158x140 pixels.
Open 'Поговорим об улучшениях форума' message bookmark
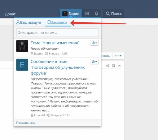tap(58, 67)
